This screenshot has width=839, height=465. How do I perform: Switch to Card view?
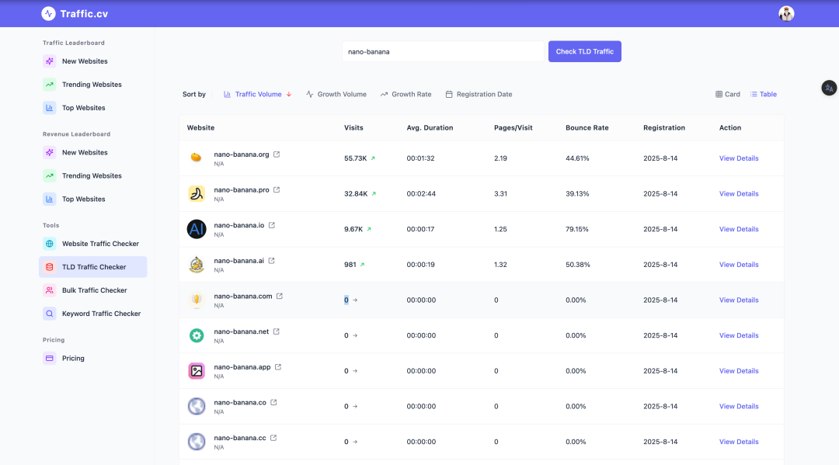pos(728,94)
